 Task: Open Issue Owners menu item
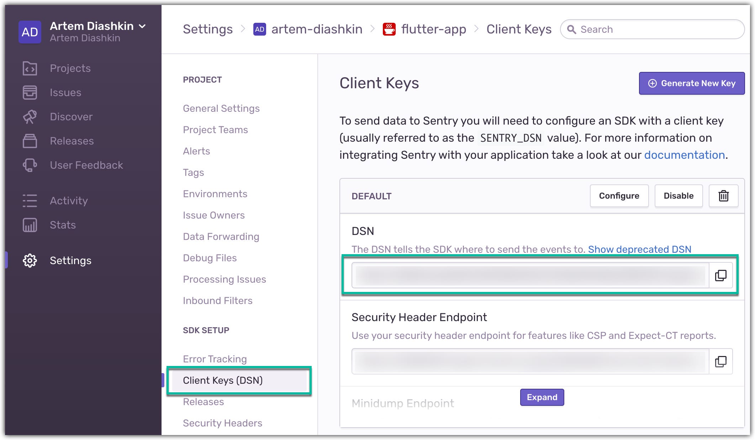tap(213, 215)
